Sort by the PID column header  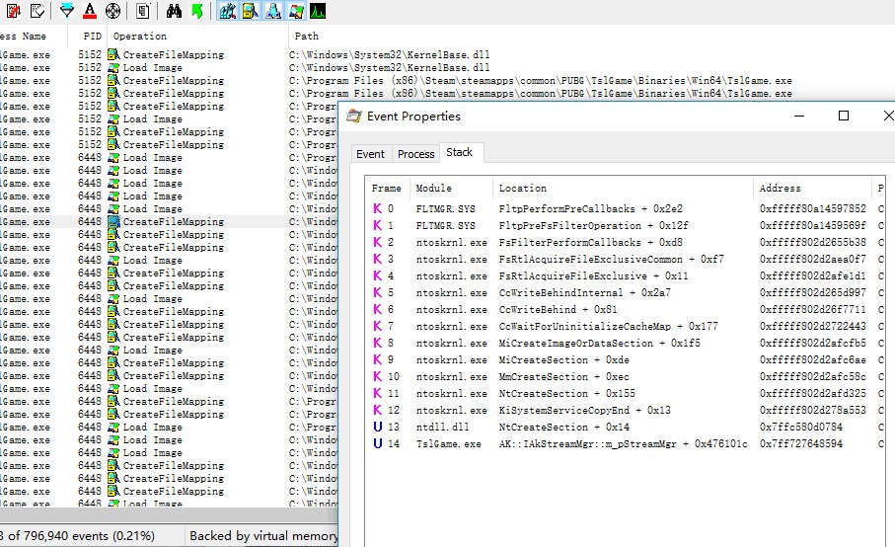click(92, 36)
